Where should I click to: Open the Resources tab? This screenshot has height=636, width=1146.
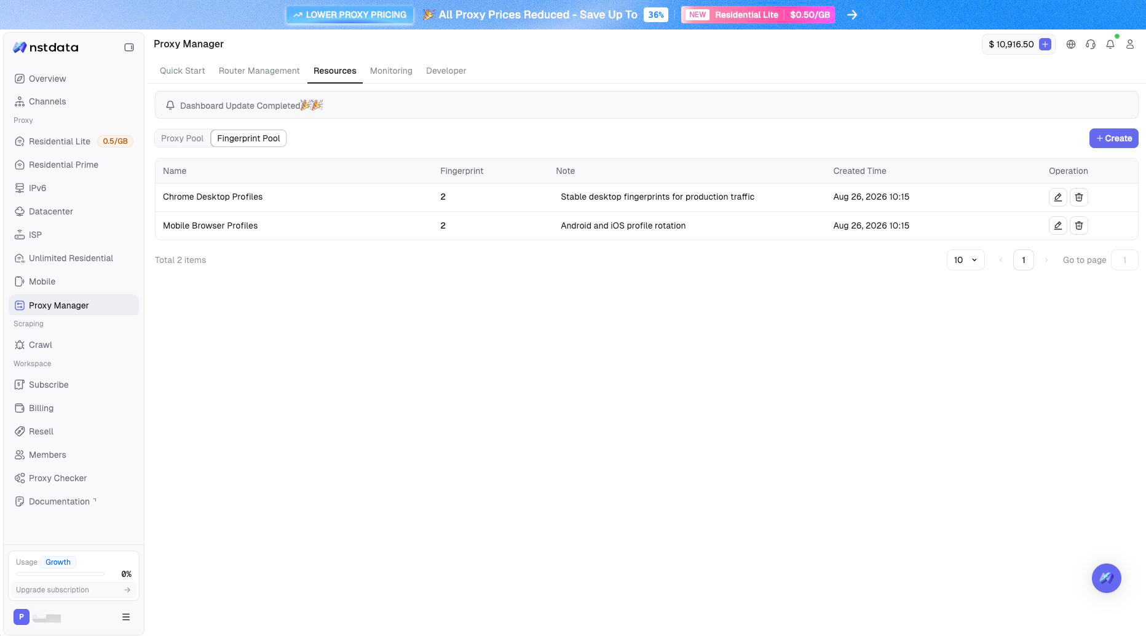pos(334,71)
